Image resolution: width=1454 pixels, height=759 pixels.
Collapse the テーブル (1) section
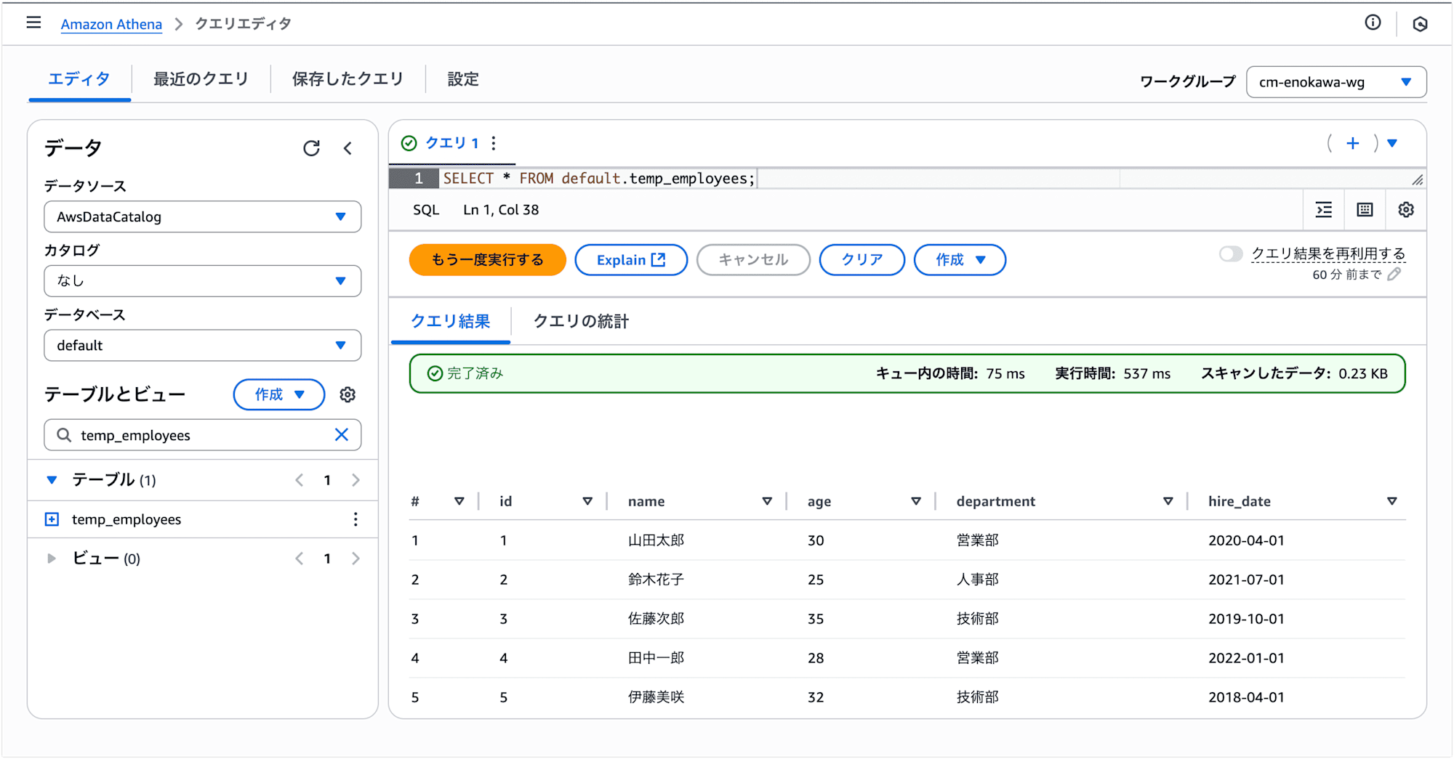tap(52, 480)
